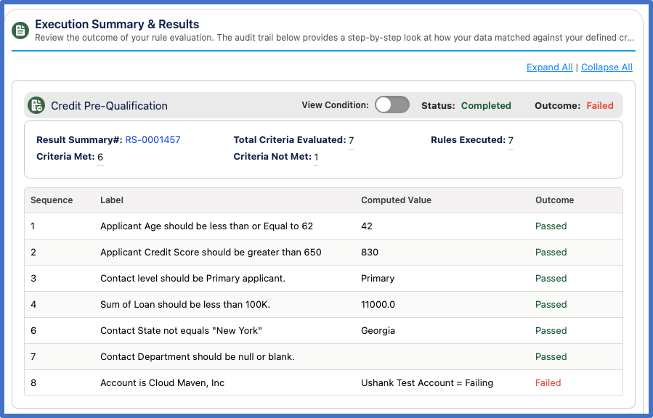Click computed value Georgia
Image resolution: width=653 pixels, height=418 pixels.
(x=378, y=331)
